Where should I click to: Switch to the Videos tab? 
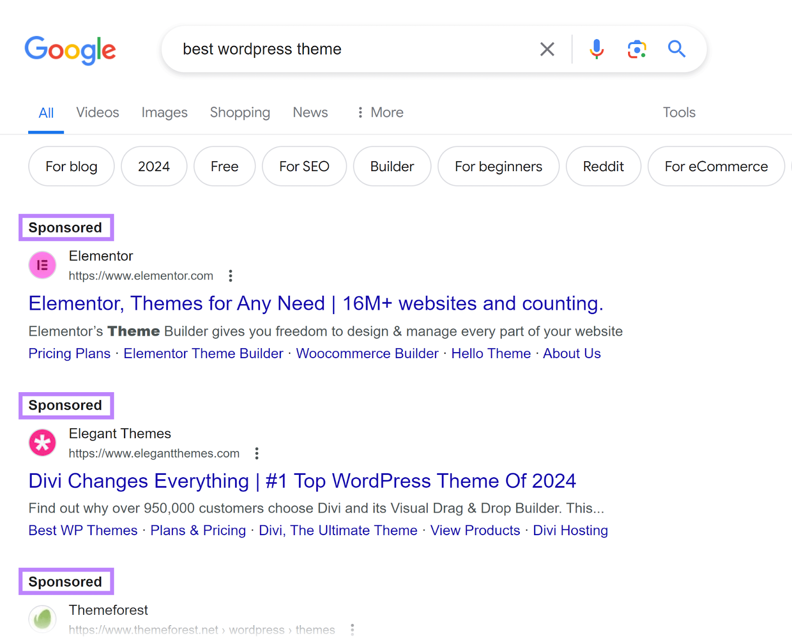[97, 112]
